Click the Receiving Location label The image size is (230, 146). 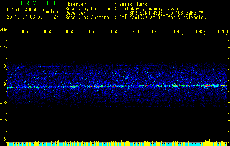pos(88,9)
